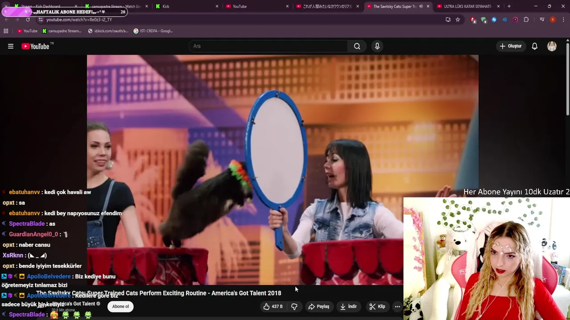Open the pink circular recorder extension icon

point(515,20)
